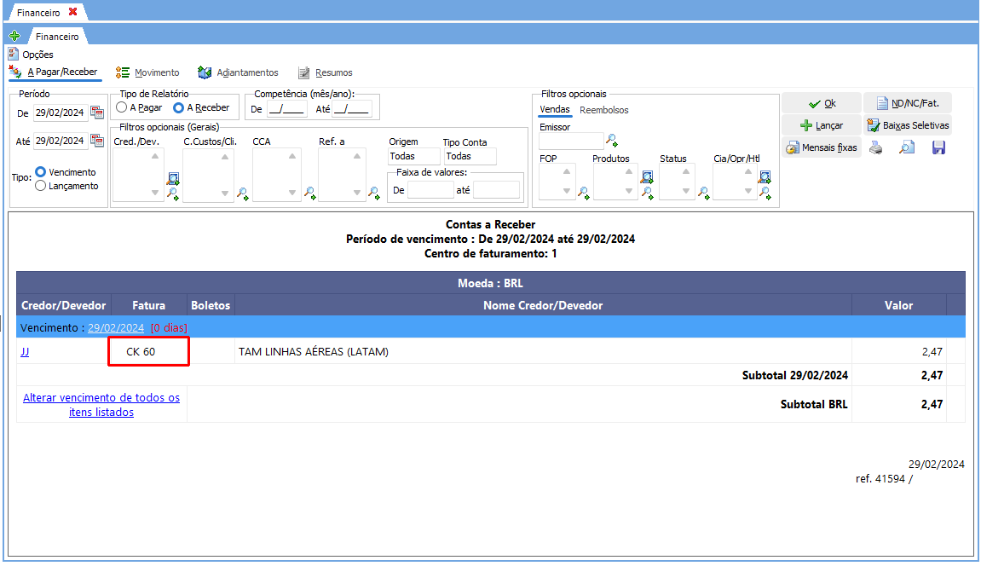
Task: Switch to the Resumos tab
Action: tap(326, 72)
